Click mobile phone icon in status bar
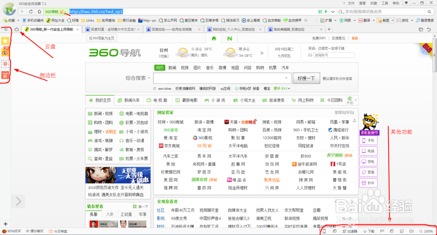 click(324, 231)
